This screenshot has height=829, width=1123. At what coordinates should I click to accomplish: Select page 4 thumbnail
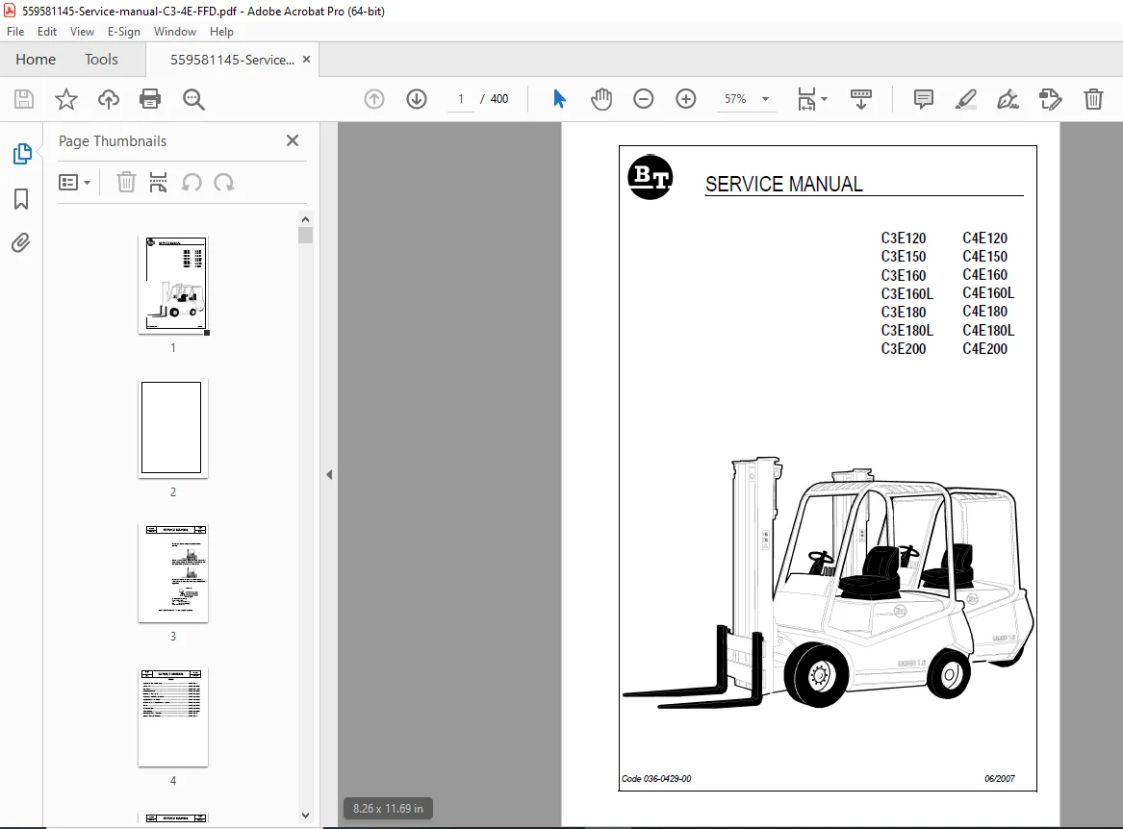pyautogui.click(x=172, y=716)
